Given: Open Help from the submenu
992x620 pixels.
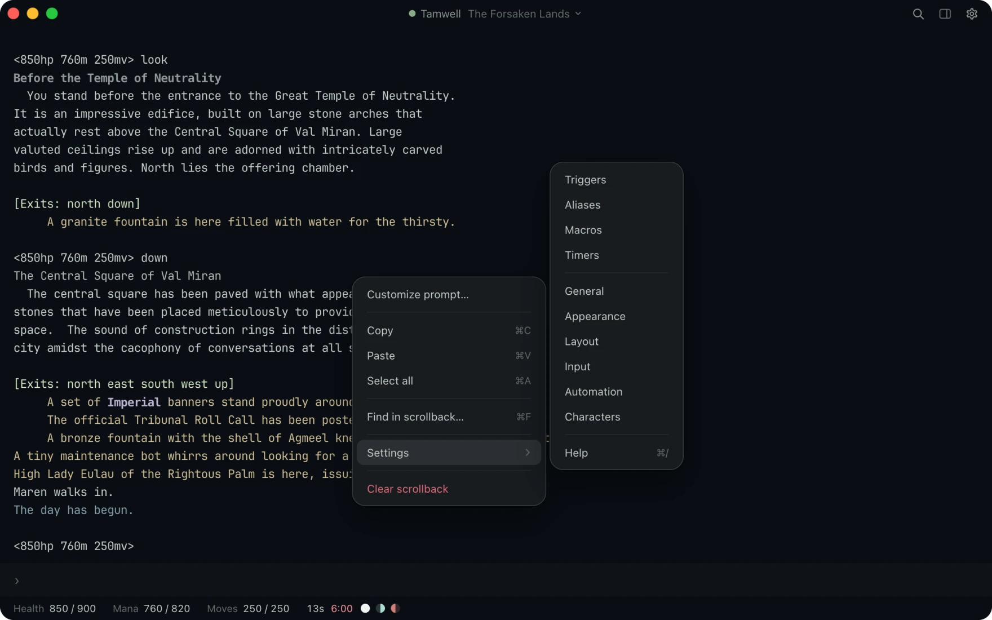Looking at the screenshot, I should pyautogui.click(x=617, y=453).
